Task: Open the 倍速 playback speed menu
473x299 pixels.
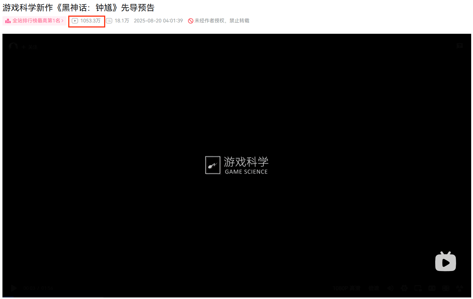Action: pyautogui.click(x=374, y=288)
